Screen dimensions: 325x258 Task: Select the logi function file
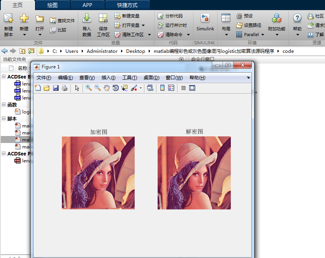23,112
